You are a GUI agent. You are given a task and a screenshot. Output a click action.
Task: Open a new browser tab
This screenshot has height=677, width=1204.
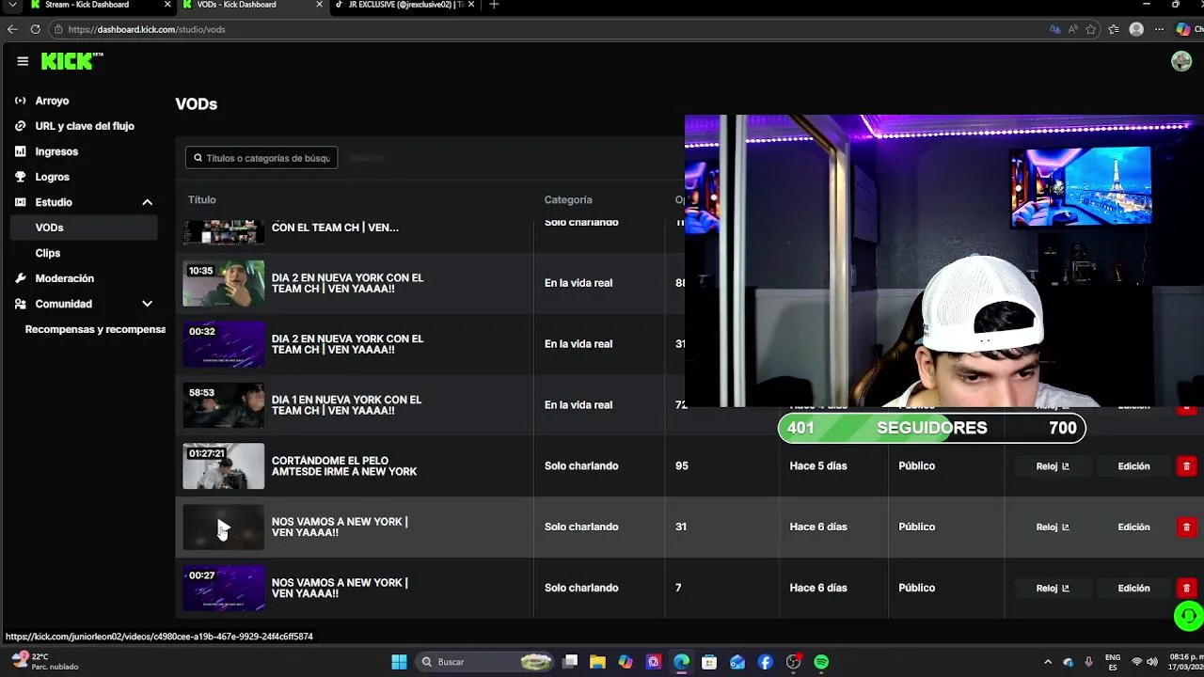click(494, 5)
